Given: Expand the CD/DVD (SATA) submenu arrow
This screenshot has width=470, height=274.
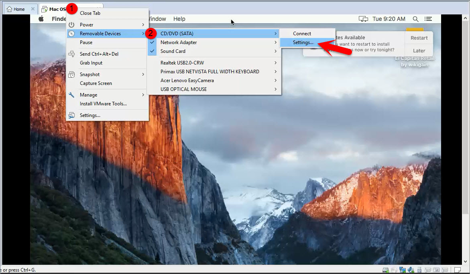Looking at the screenshot, I should [275, 34].
